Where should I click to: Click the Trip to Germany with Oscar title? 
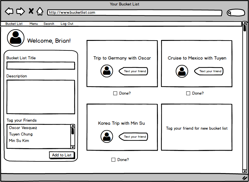122,58
